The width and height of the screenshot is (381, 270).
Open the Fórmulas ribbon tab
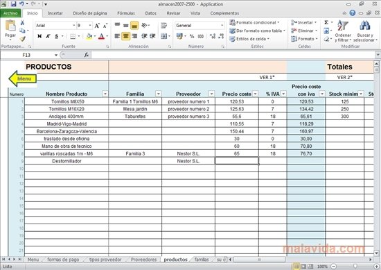tap(126, 13)
